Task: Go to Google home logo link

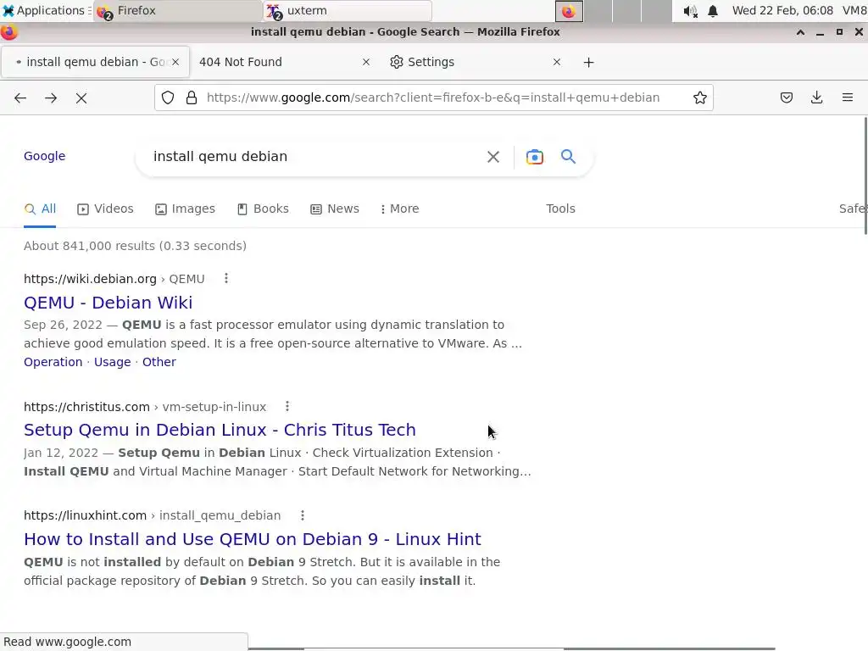Action: click(44, 156)
